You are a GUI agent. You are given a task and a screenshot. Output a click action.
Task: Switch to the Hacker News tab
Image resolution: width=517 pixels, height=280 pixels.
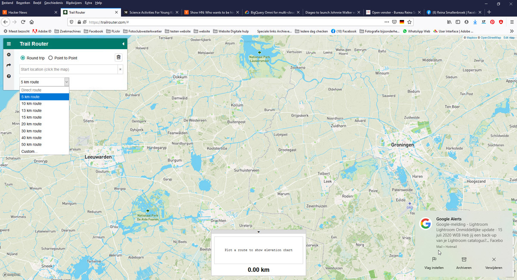pos(30,12)
